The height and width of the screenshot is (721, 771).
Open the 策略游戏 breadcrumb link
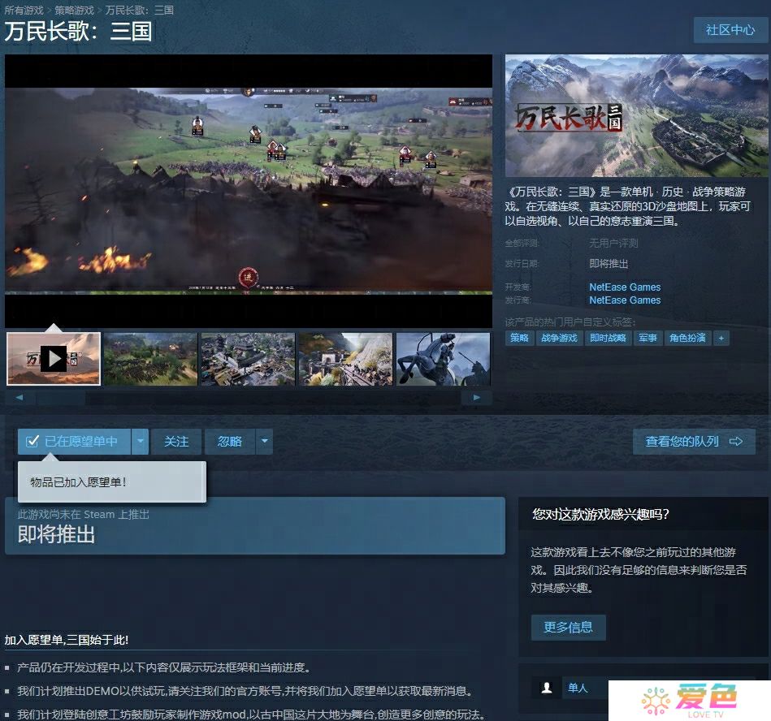tap(74, 10)
